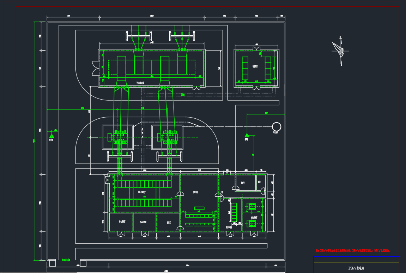Select the green triangle marker near the white circle
The image size is (406, 273).
click(x=247, y=135)
